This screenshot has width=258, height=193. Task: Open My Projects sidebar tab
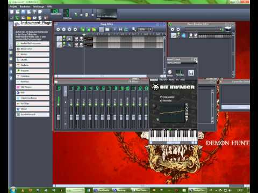(x=11, y=53)
